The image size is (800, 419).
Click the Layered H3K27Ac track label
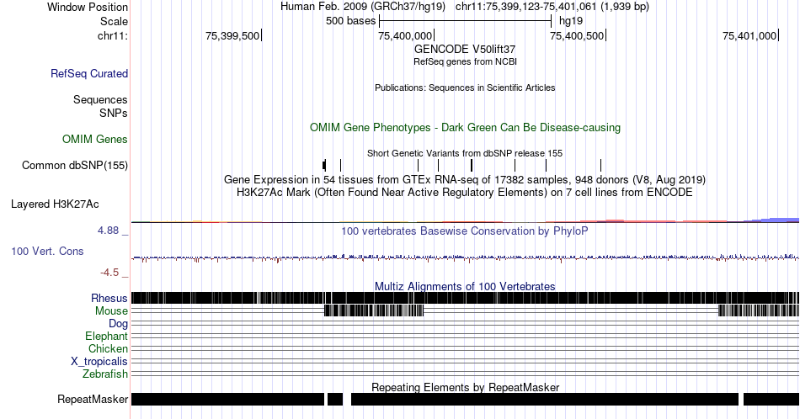pos(55,204)
